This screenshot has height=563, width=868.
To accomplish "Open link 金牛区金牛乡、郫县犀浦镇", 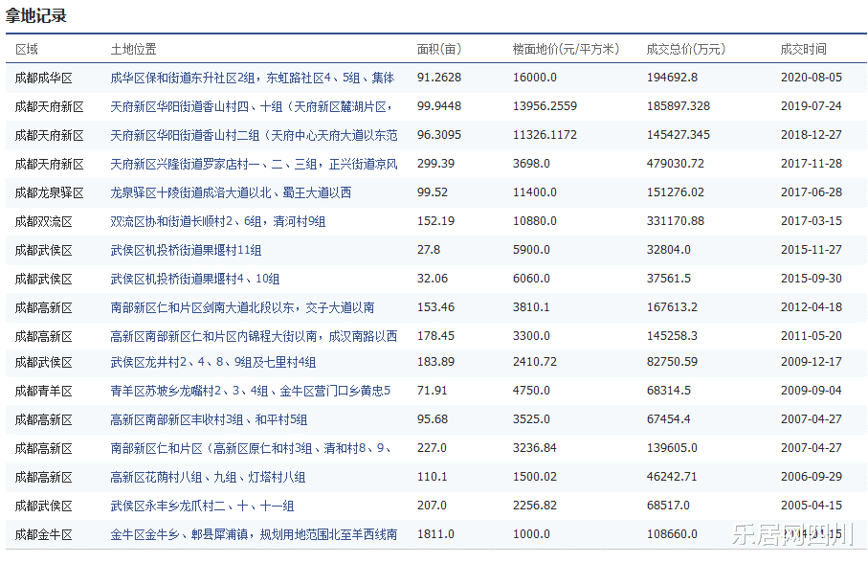I will coord(254,535).
